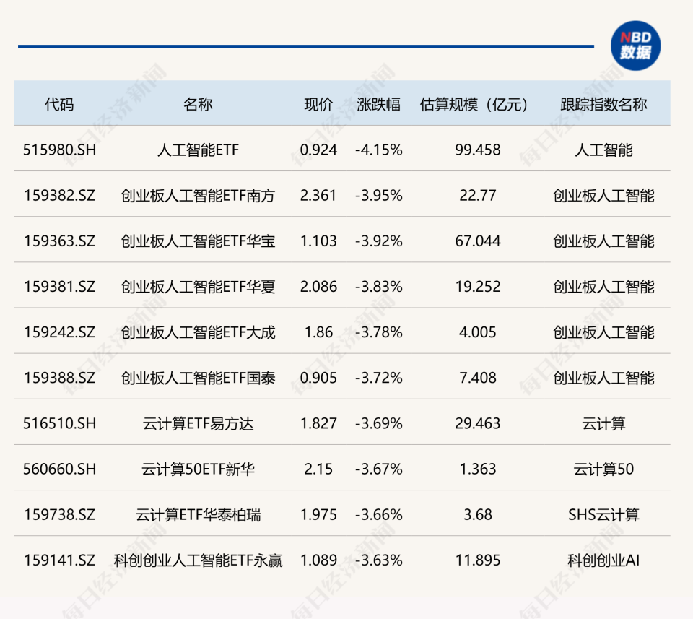Image resolution: width=693 pixels, height=619 pixels.
Task: Click the 99.458 scale value
Action: pyautogui.click(x=476, y=150)
